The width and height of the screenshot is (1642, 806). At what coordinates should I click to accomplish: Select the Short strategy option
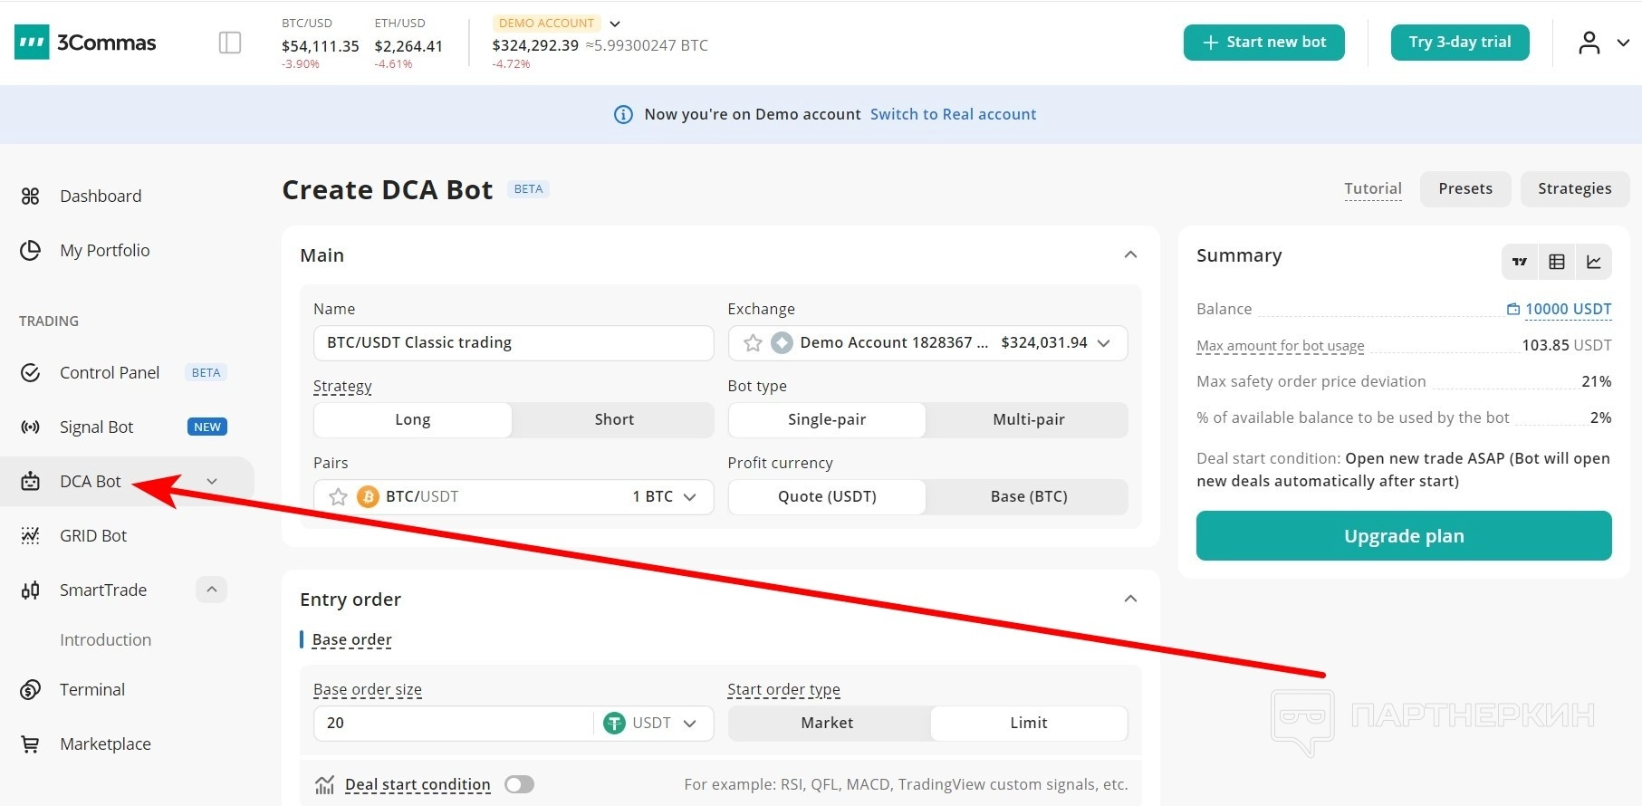click(613, 419)
